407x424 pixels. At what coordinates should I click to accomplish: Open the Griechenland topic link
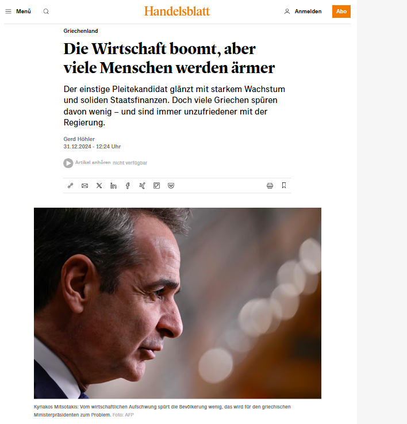click(80, 31)
